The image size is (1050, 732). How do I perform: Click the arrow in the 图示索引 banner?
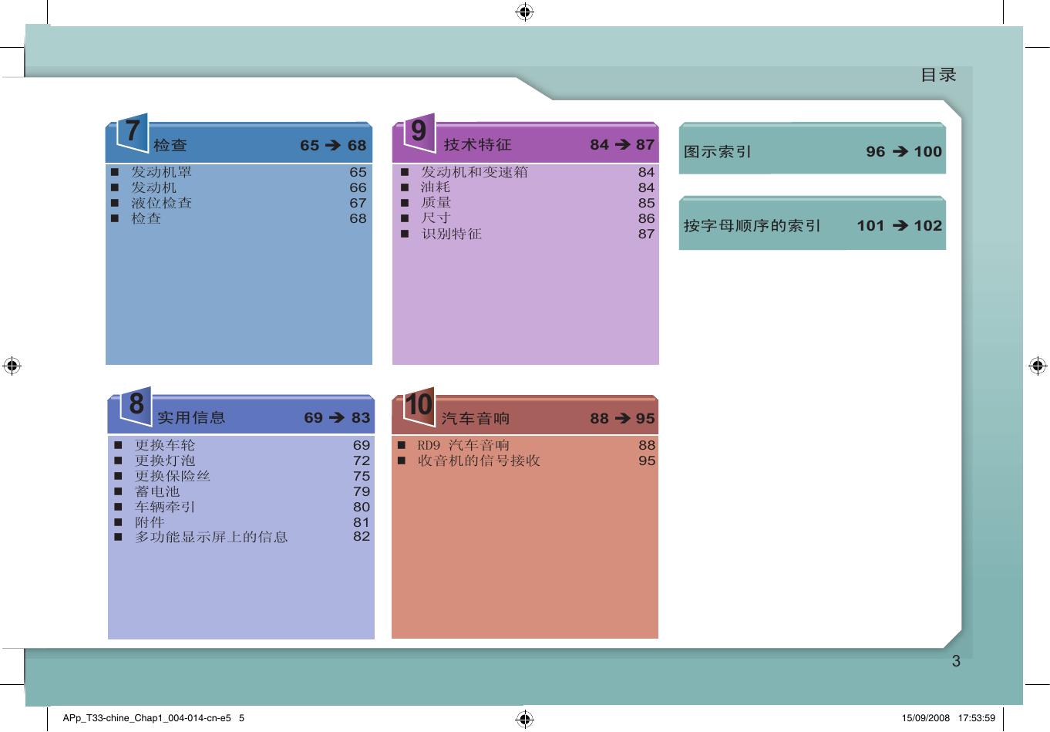(x=900, y=152)
